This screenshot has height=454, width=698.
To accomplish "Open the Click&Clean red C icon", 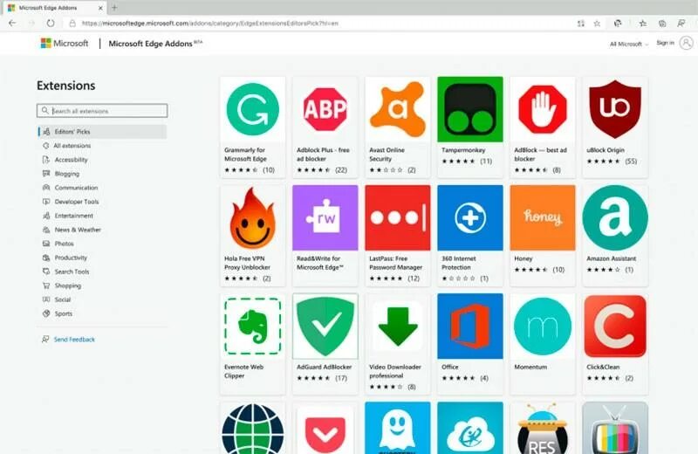I will tap(615, 327).
